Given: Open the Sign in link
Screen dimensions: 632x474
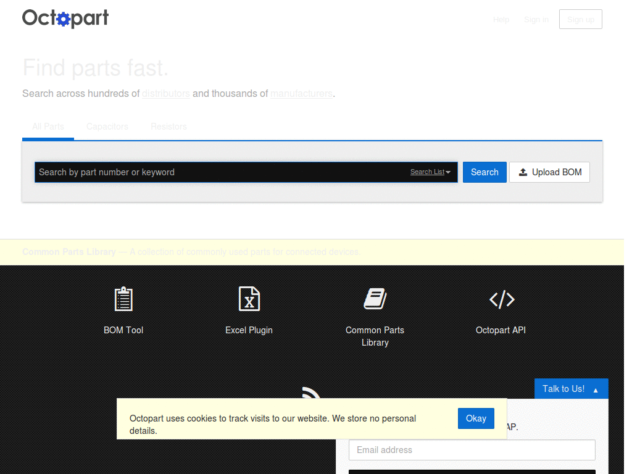Looking at the screenshot, I should (536, 19).
